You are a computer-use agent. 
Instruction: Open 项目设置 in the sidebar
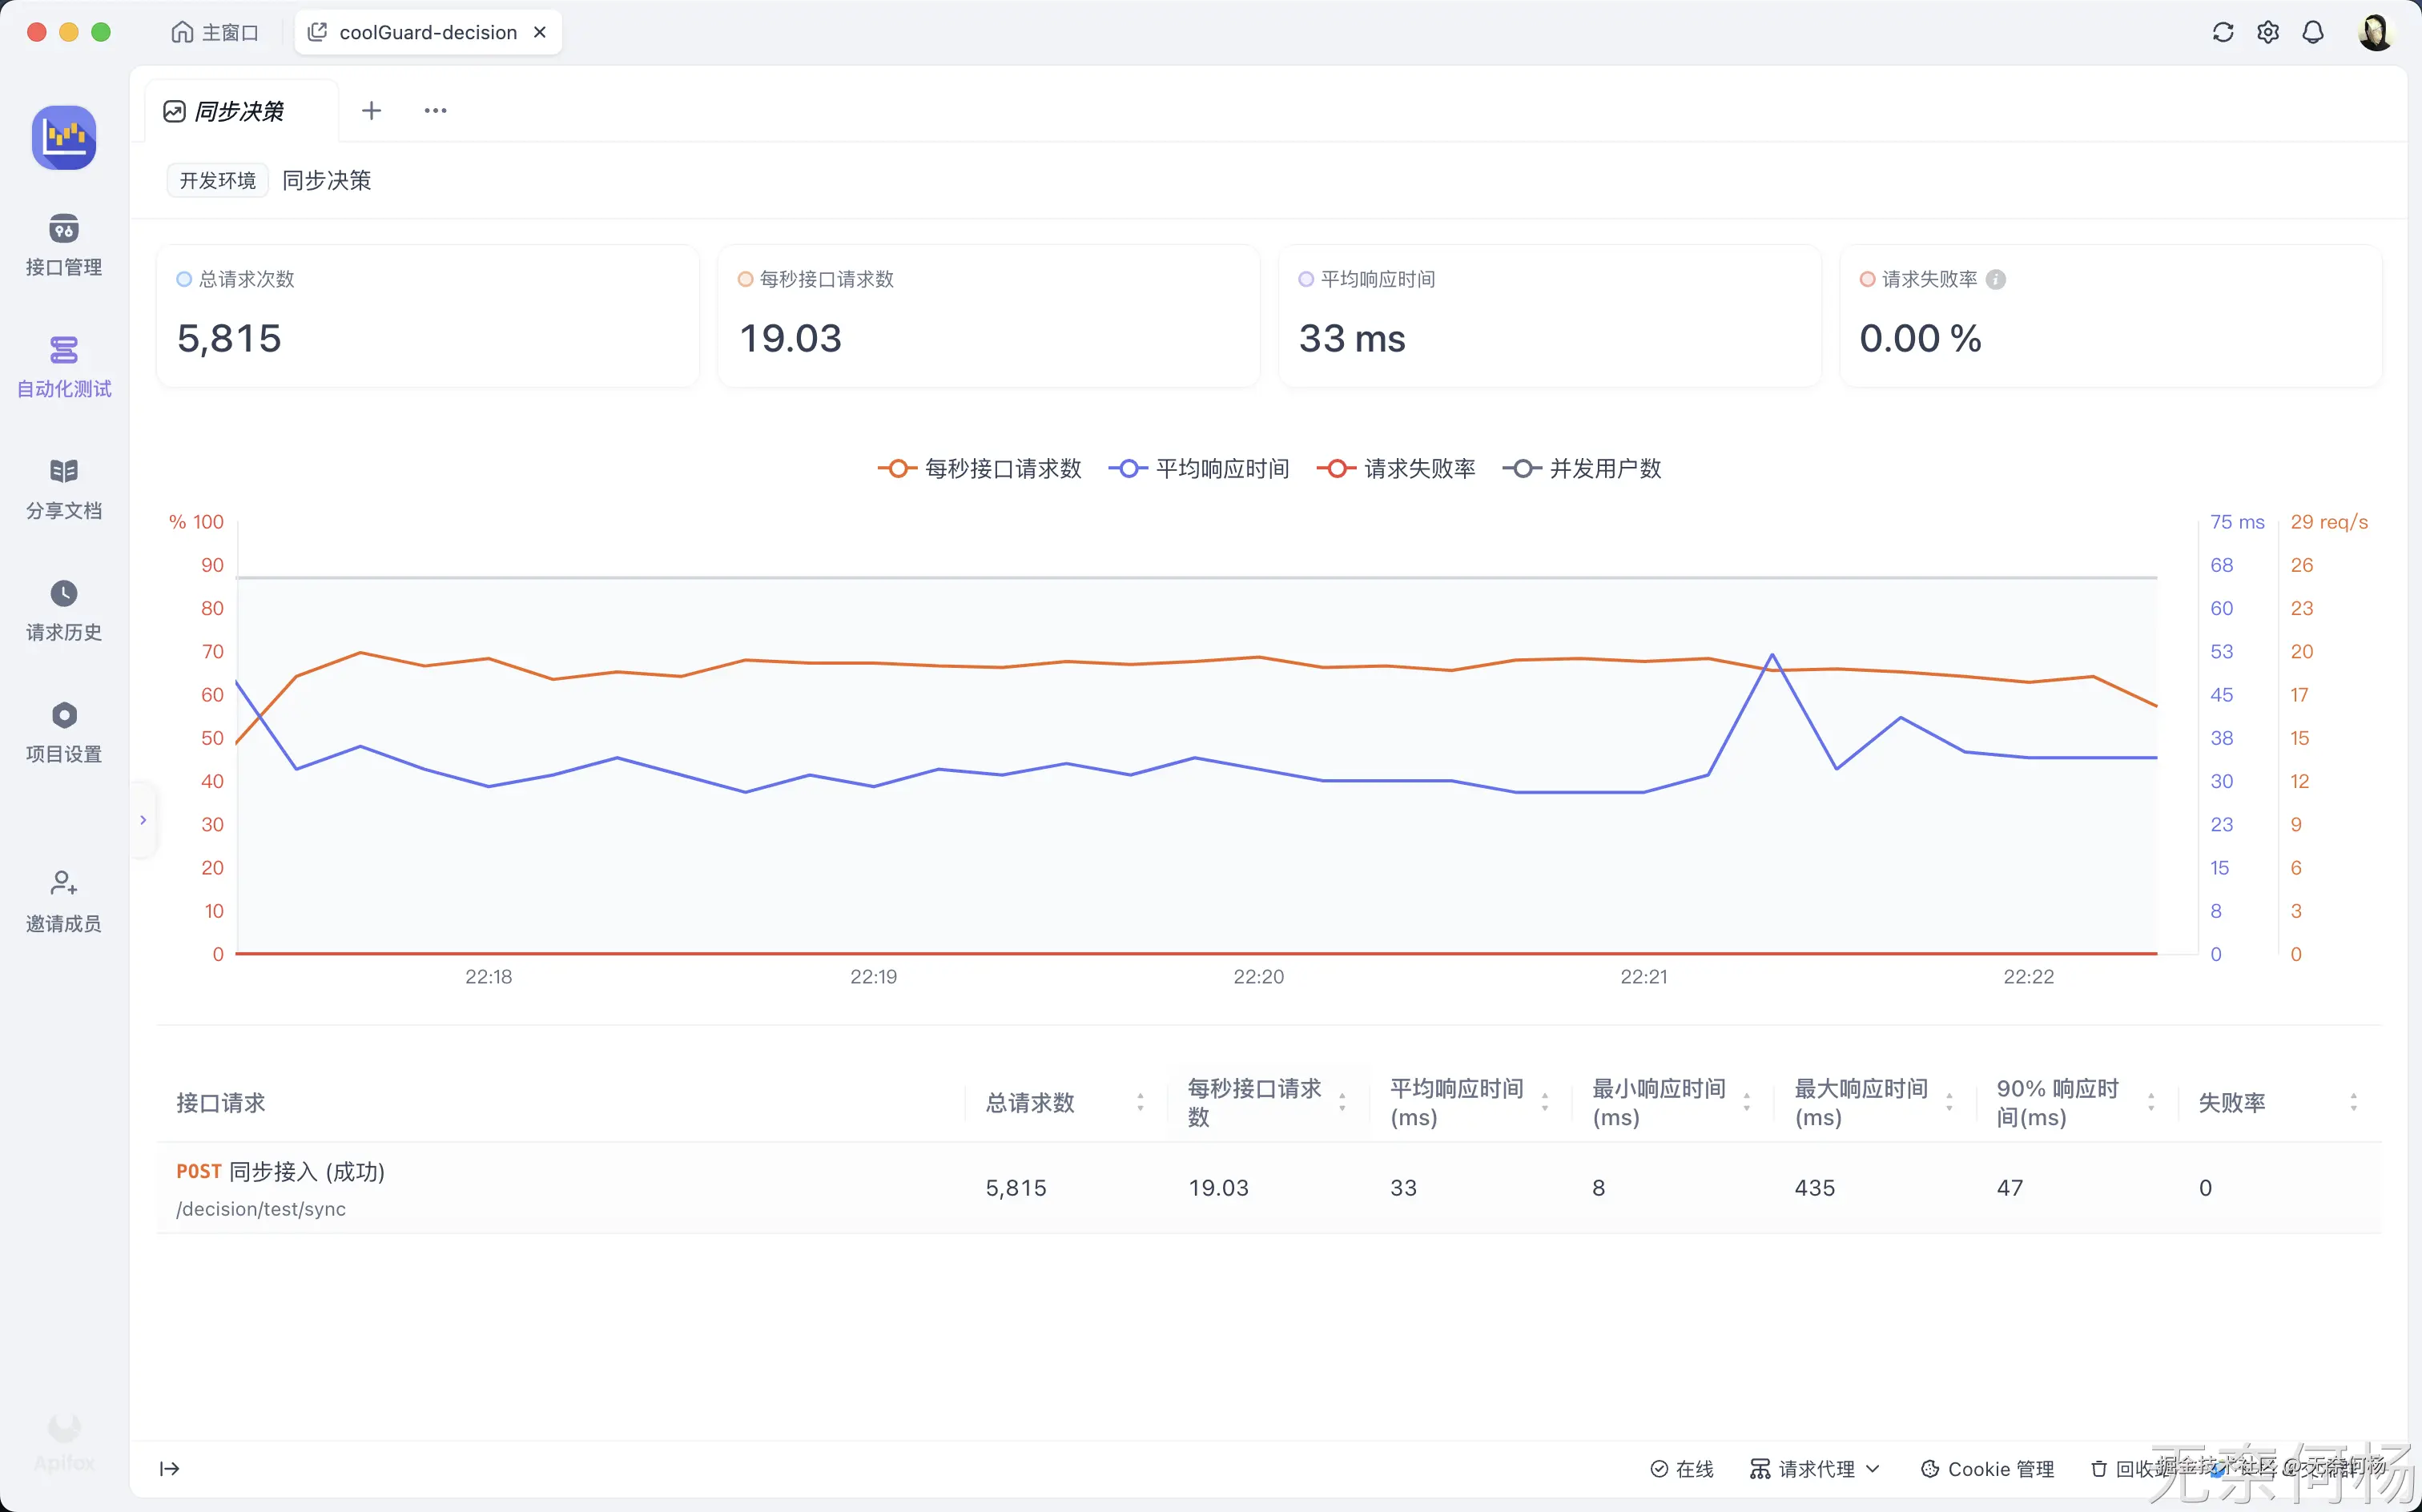coord(63,716)
